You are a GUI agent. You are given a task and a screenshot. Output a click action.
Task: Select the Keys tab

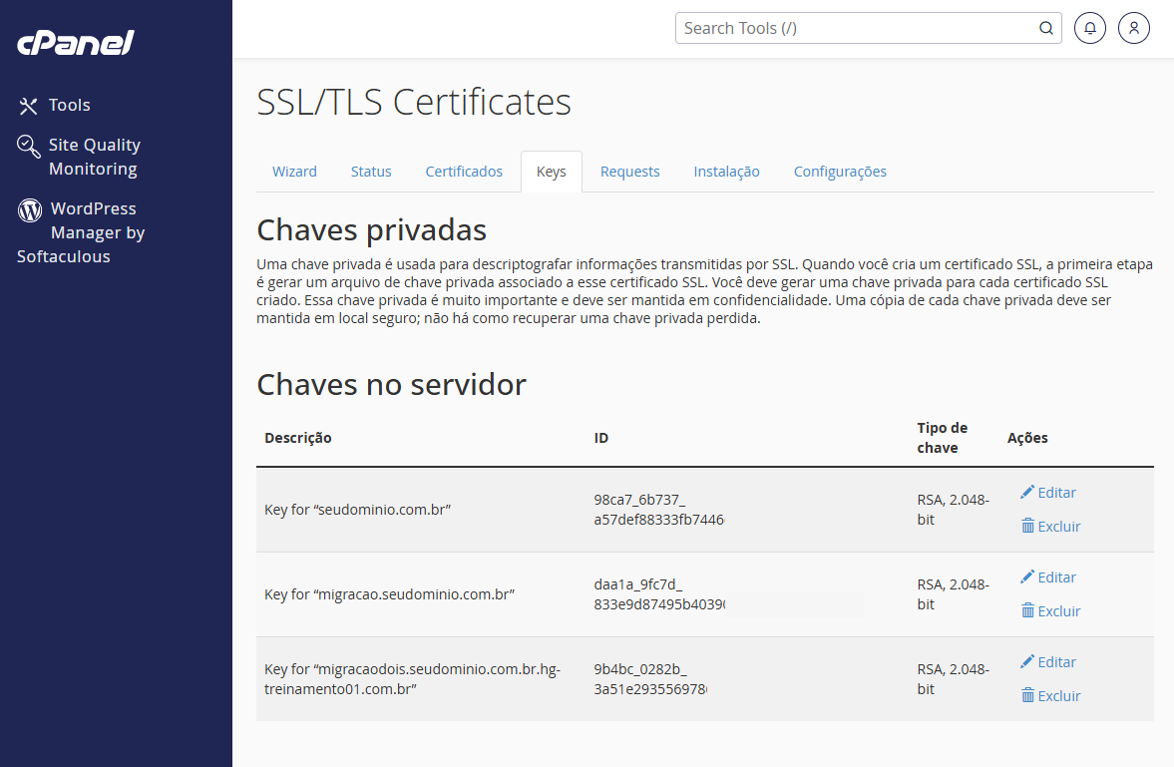tap(551, 172)
